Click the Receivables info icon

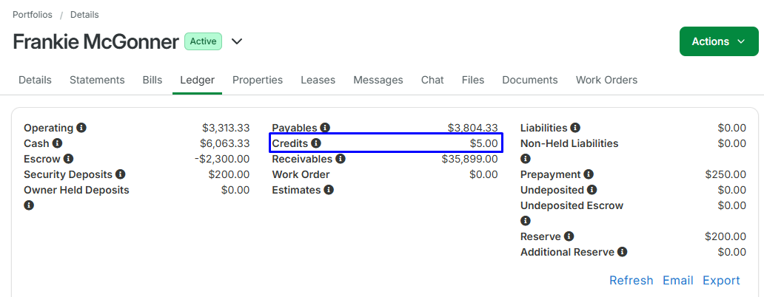coord(341,159)
